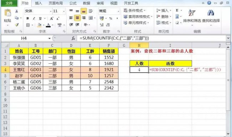Expand the formula bar chevron
The width and height of the screenshot is (232, 137).
[228, 38]
